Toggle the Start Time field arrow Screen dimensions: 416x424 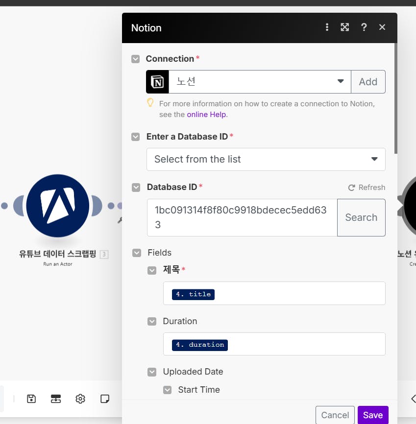click(167, 390)
